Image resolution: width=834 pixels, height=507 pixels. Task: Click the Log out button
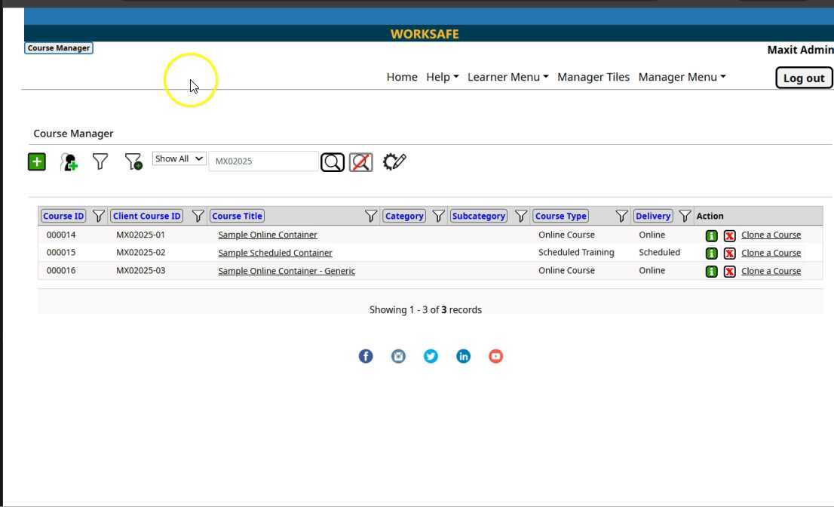pyautogui.click(x=803, y=78)
